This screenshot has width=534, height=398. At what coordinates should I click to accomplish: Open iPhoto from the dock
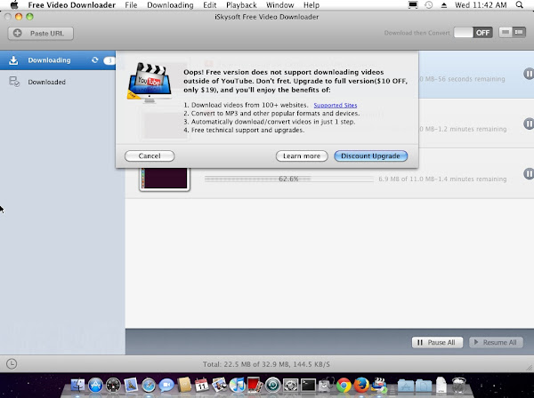[219, 385]
